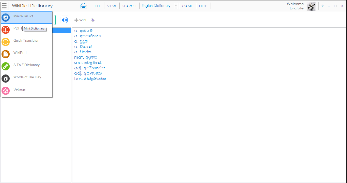Click the 'soc.' definition line
Viewport: 347px width, 183px height.
coord(88,63)
